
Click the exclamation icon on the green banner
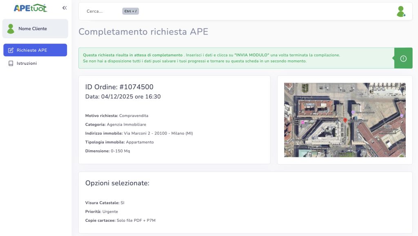pos(402,58)
